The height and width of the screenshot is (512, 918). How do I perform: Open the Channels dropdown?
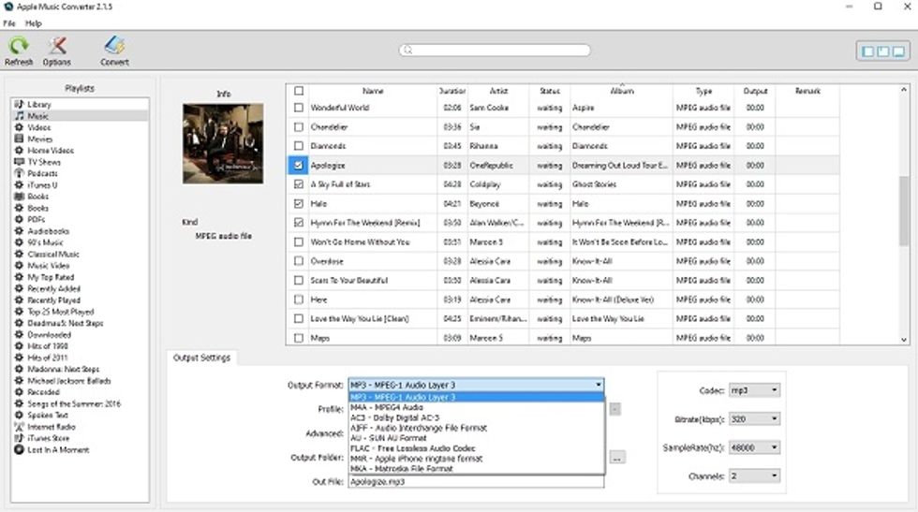tap(755, 476)
